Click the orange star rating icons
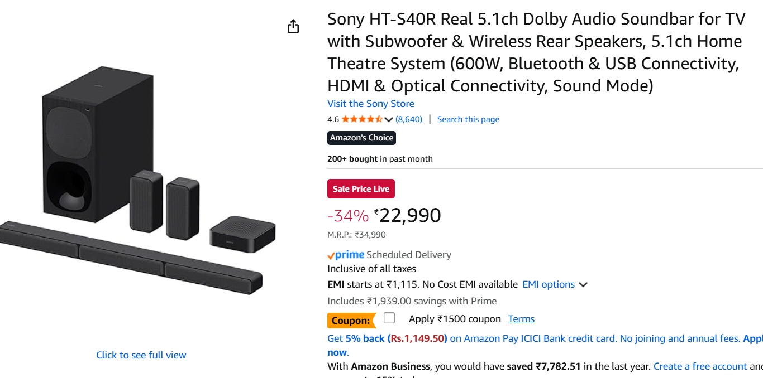This screenshot has width=763, height=378. tap(362, 119)
